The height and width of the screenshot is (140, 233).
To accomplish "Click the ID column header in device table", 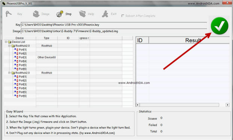I will (68, 38).
